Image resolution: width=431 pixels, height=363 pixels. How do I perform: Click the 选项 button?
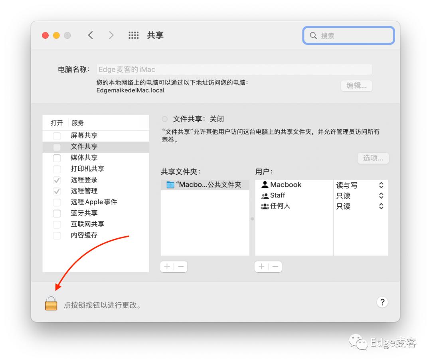[x=373, y=158]
